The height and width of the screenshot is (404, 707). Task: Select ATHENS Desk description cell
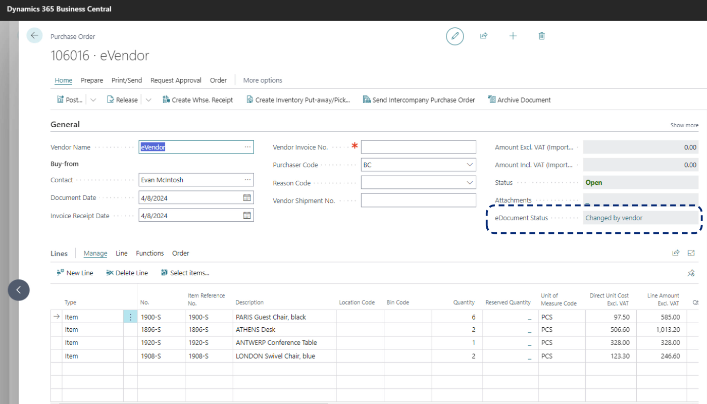click(x=284, y=330)
